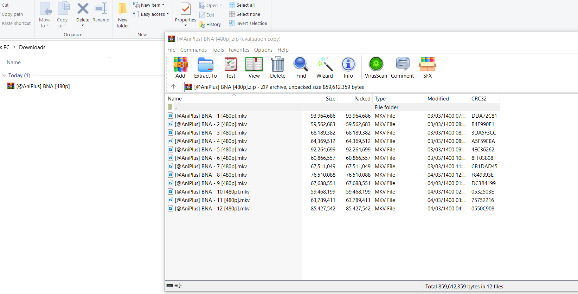
Task: Convert the archive with SFX icon
Action: pos(428,67)
